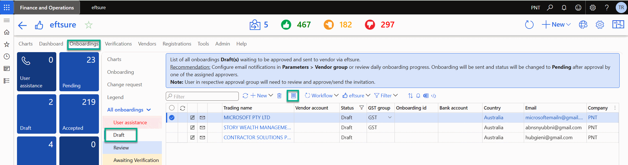Open the grid toolbar New dropdown
Image resolution: width=628 pixels, height=165 pixels.
point(262,96)
